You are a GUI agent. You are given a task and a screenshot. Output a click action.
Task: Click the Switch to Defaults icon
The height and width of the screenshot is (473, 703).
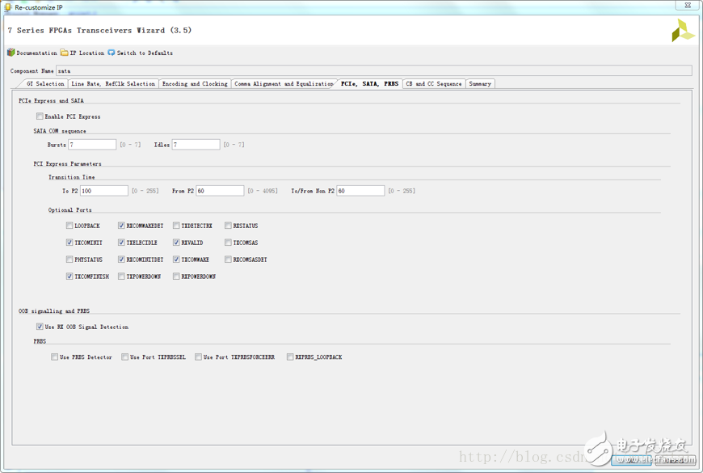coord(112,53)
